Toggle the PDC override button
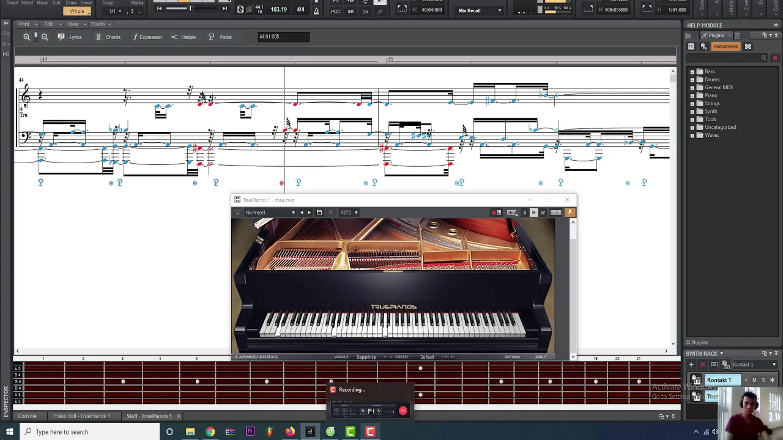The width and height of the screenshot is (783, 440). click(336, 12)
